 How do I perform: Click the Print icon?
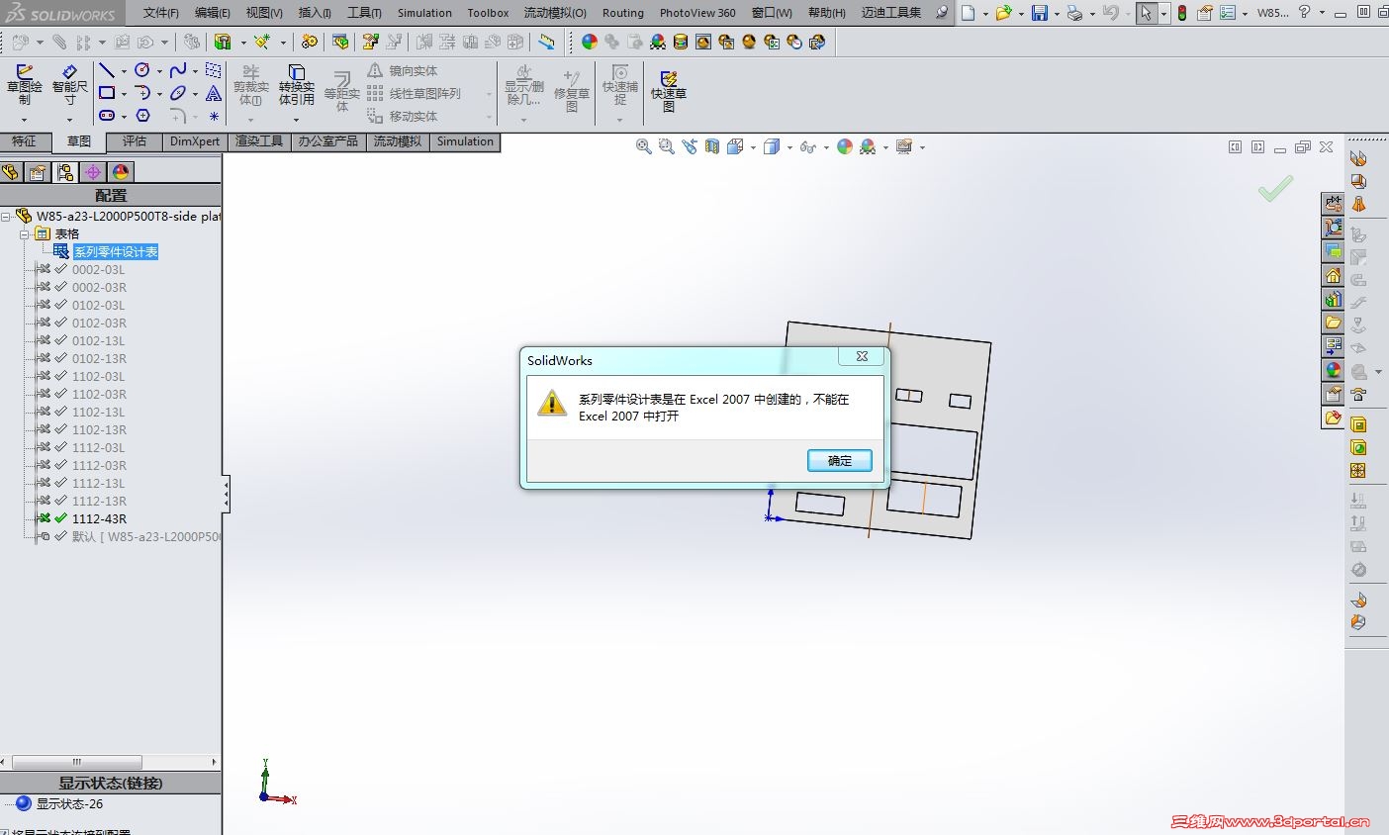pos(1074,13)
